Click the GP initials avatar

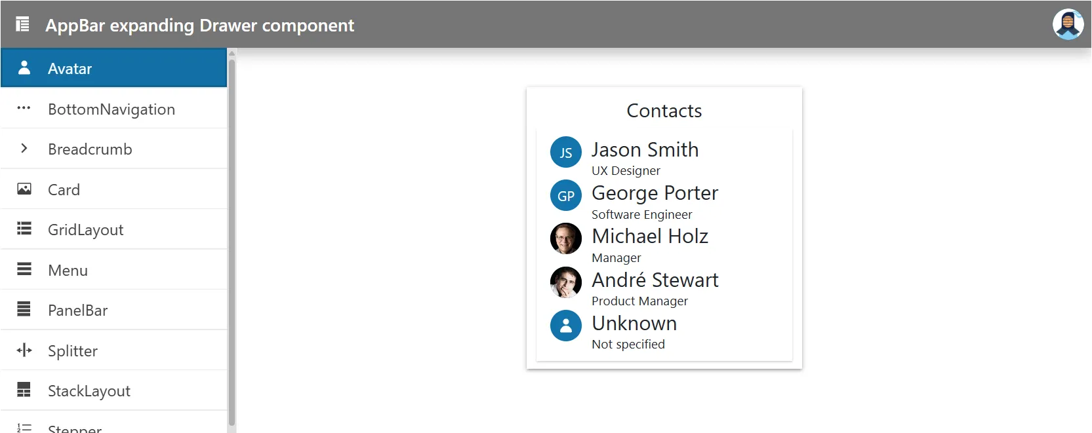click(x=566, y=196)
